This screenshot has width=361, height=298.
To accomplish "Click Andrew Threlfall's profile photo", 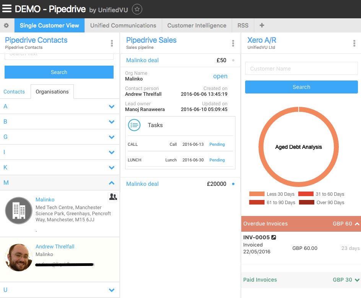I will 19,257.
